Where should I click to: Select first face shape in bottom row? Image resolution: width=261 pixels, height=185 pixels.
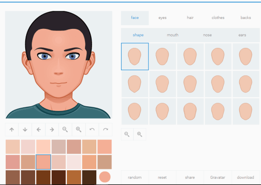(135, 111)
